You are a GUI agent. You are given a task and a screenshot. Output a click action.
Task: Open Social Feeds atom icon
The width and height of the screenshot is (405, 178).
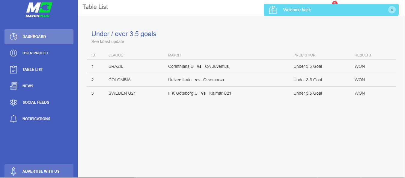point(13,102)
